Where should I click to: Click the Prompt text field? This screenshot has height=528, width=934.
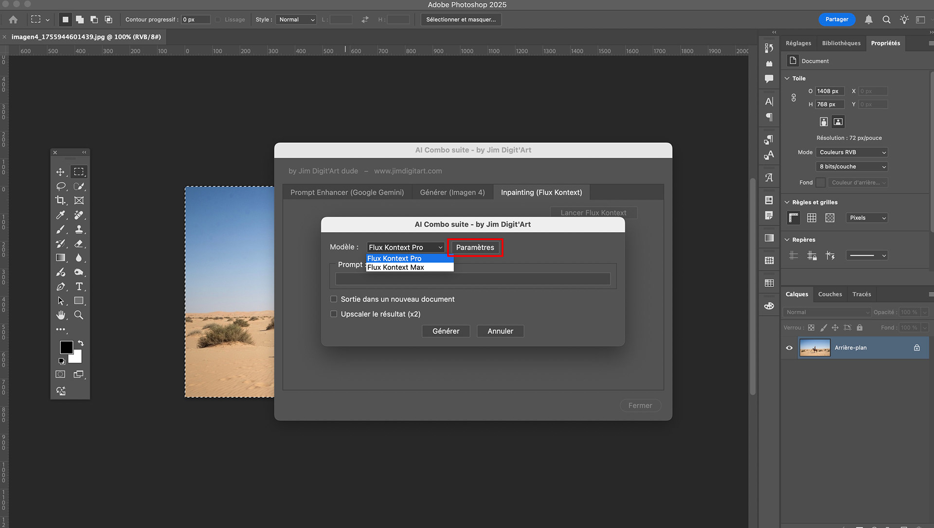coord(473,279)
